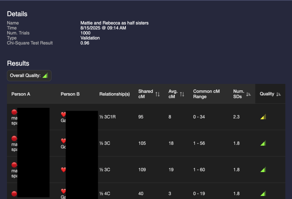This screenshot has width=292, height=199.
Task: Click the Person A column header
Action: pos(21,94)
